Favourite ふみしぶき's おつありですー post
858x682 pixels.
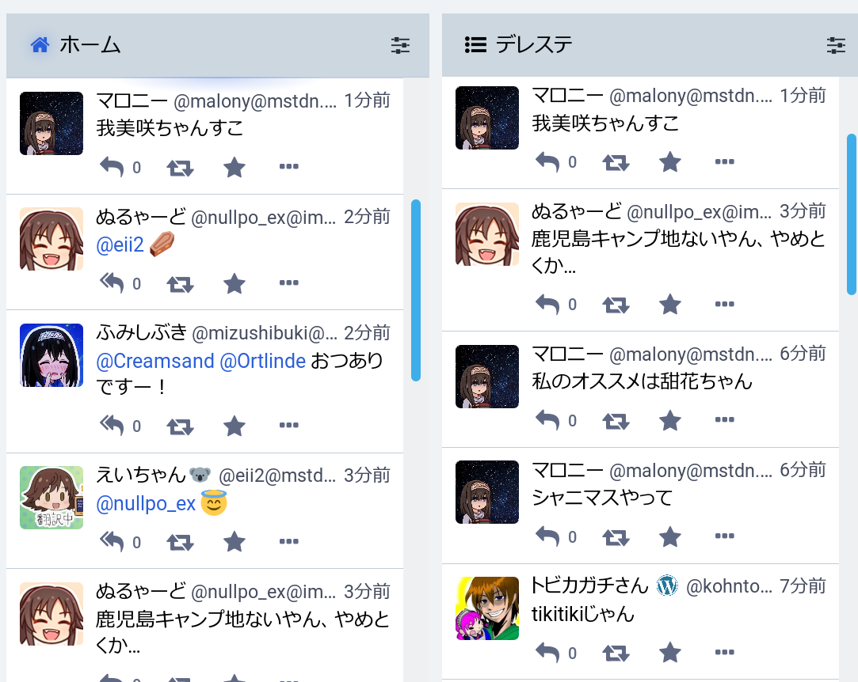pos(235,426)
